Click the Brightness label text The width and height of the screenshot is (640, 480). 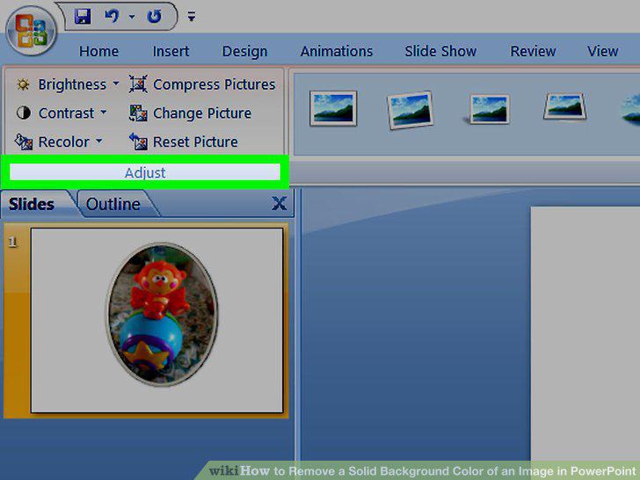click(72, 84)
